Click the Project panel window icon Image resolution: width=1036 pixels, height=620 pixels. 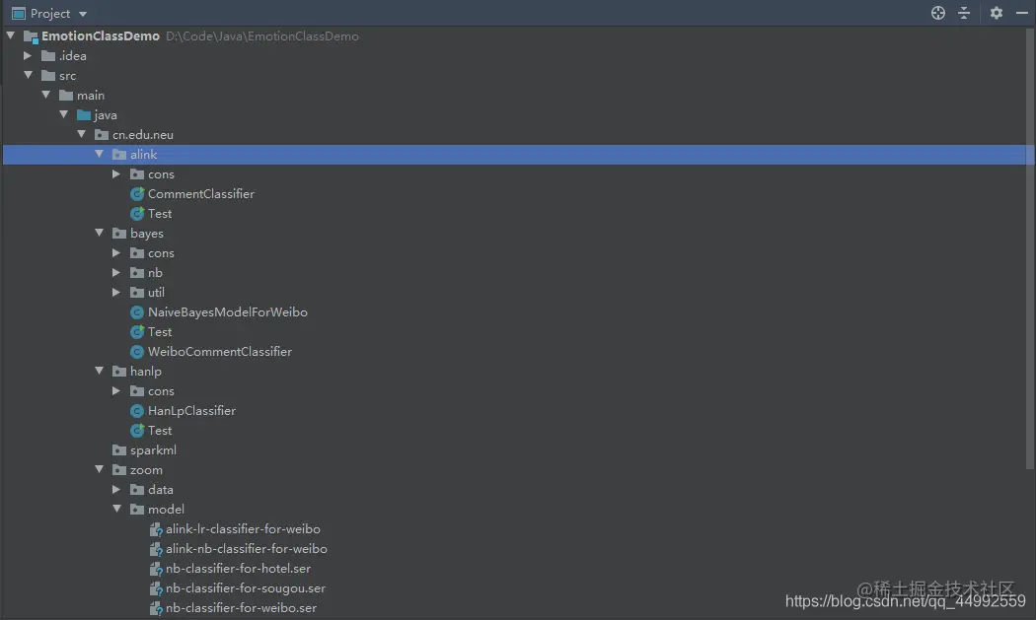click(x=19, y=13)
